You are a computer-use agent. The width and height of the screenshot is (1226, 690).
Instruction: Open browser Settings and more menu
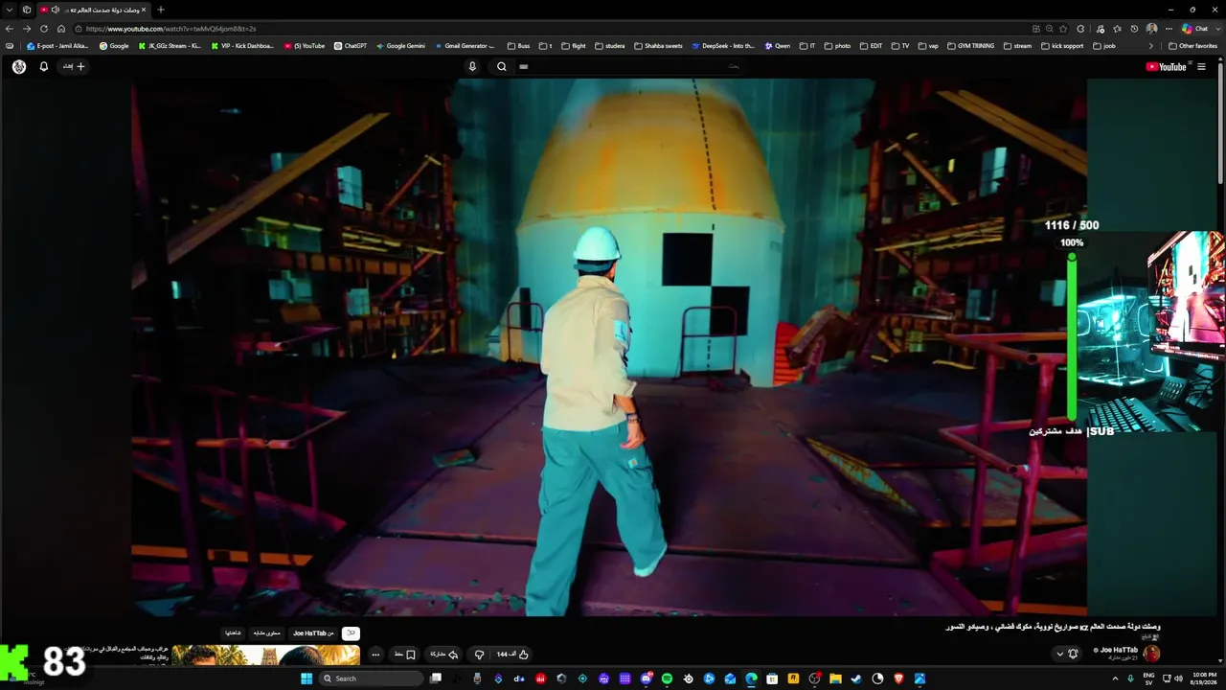click(x=1169, y=29)
